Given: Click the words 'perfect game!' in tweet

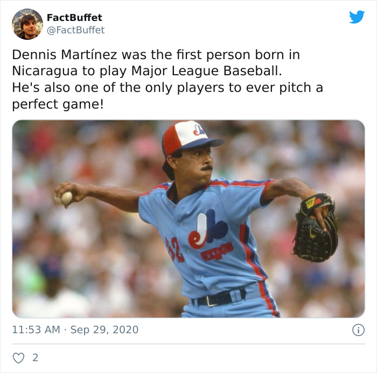Looking at the screenshot, I should coord(58,104).
